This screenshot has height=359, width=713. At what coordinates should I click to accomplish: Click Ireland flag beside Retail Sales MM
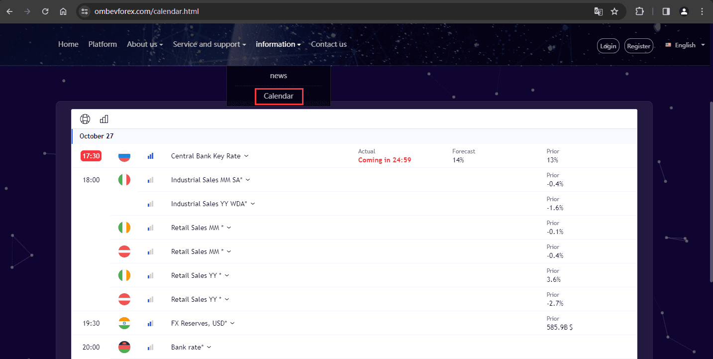(x=124, y=228)
